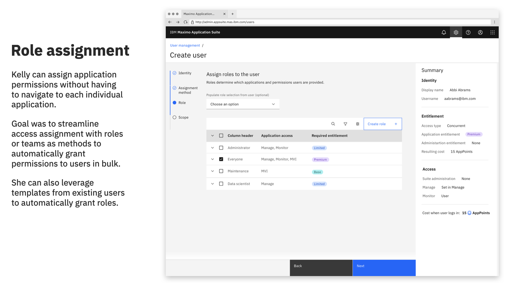
Task: Click the Base tag in Maintenance row
Action: 317,172
